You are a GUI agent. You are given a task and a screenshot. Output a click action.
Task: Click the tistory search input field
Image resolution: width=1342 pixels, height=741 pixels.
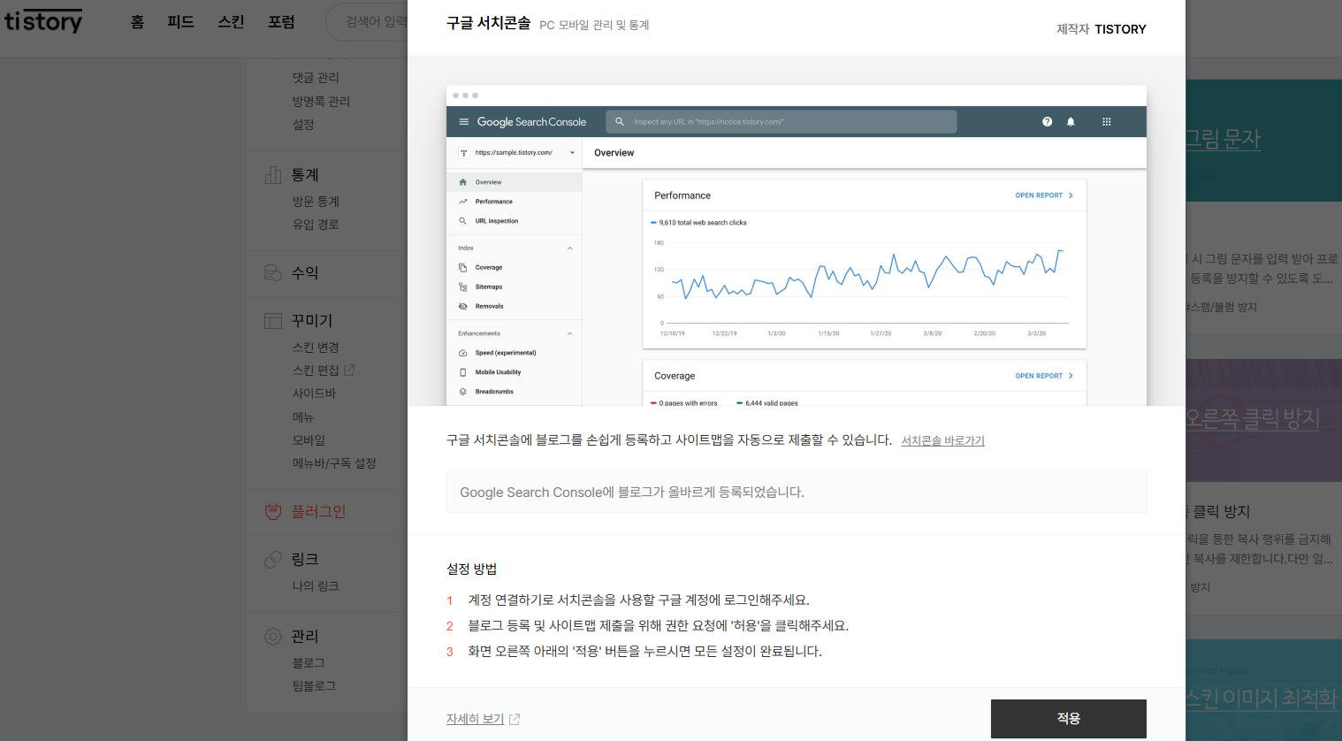coord(367,22)
